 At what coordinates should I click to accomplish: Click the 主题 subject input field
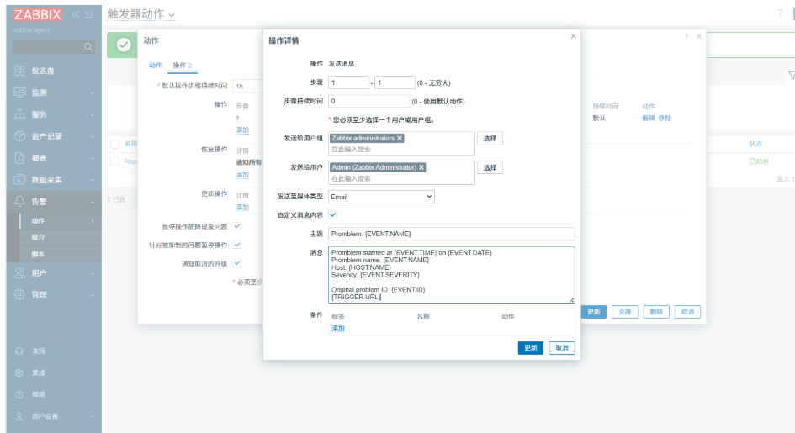coord(451,234)
